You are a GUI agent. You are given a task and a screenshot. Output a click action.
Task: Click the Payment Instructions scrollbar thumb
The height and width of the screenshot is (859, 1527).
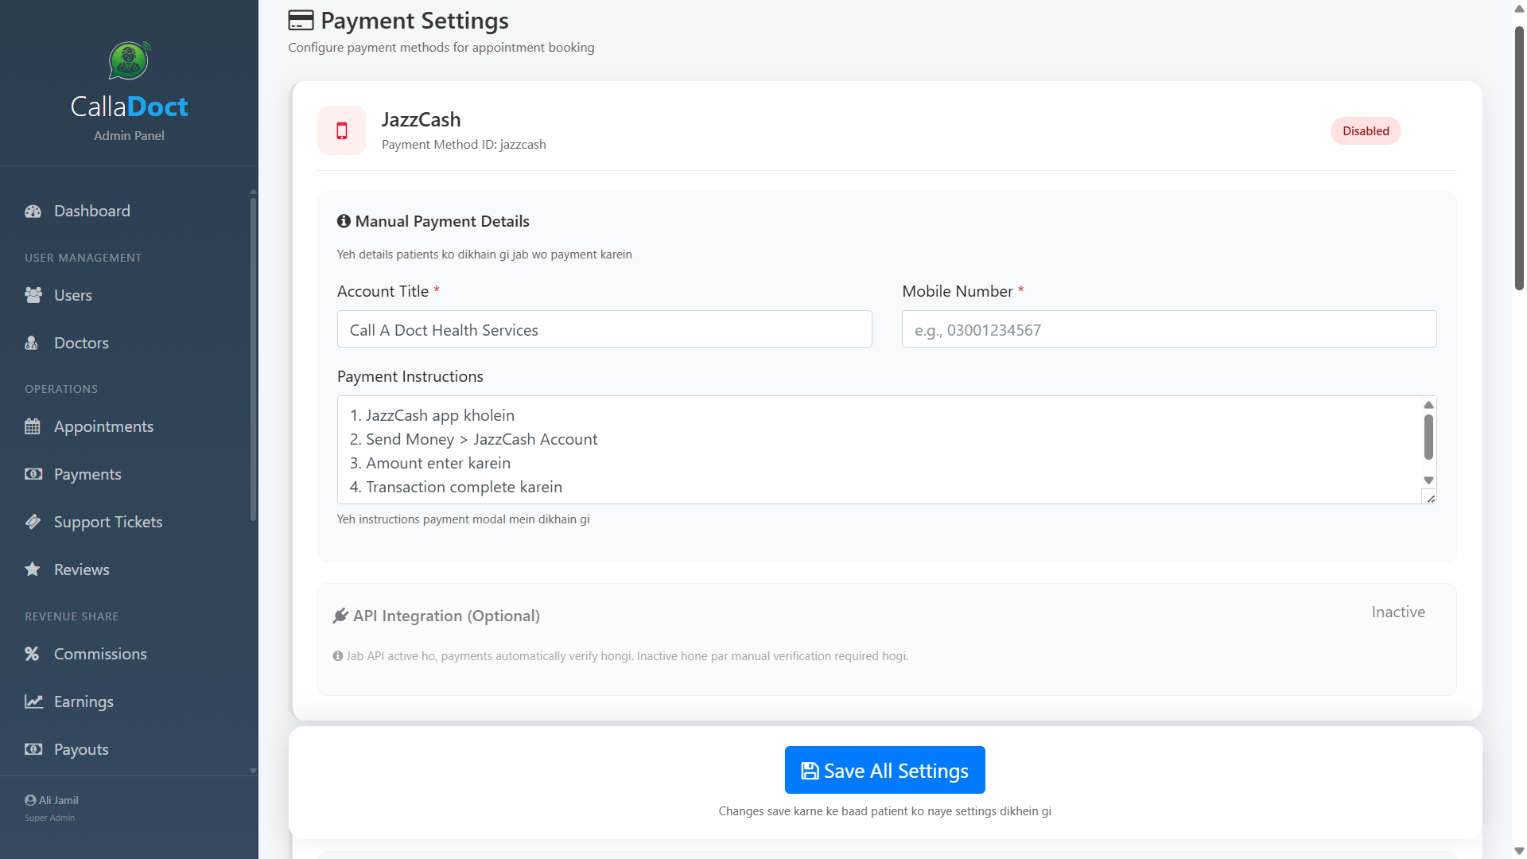coord(1428,437)
